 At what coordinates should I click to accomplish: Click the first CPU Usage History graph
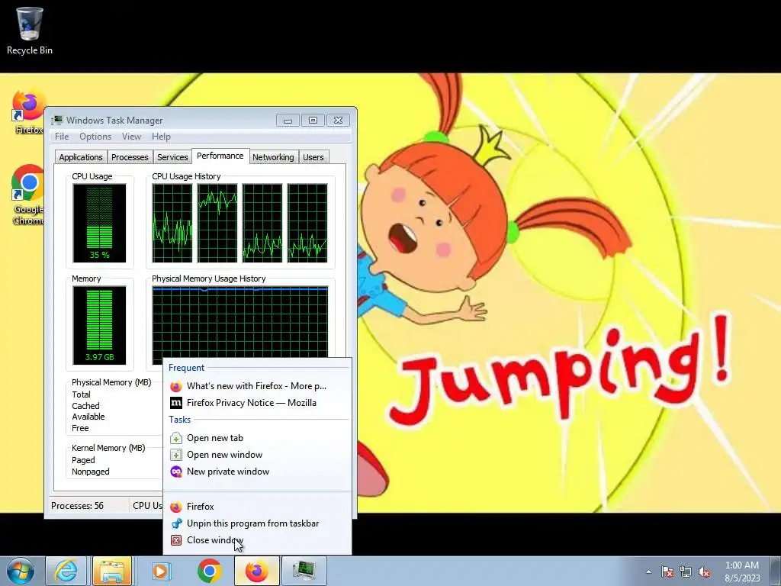[x=172, y=223]
